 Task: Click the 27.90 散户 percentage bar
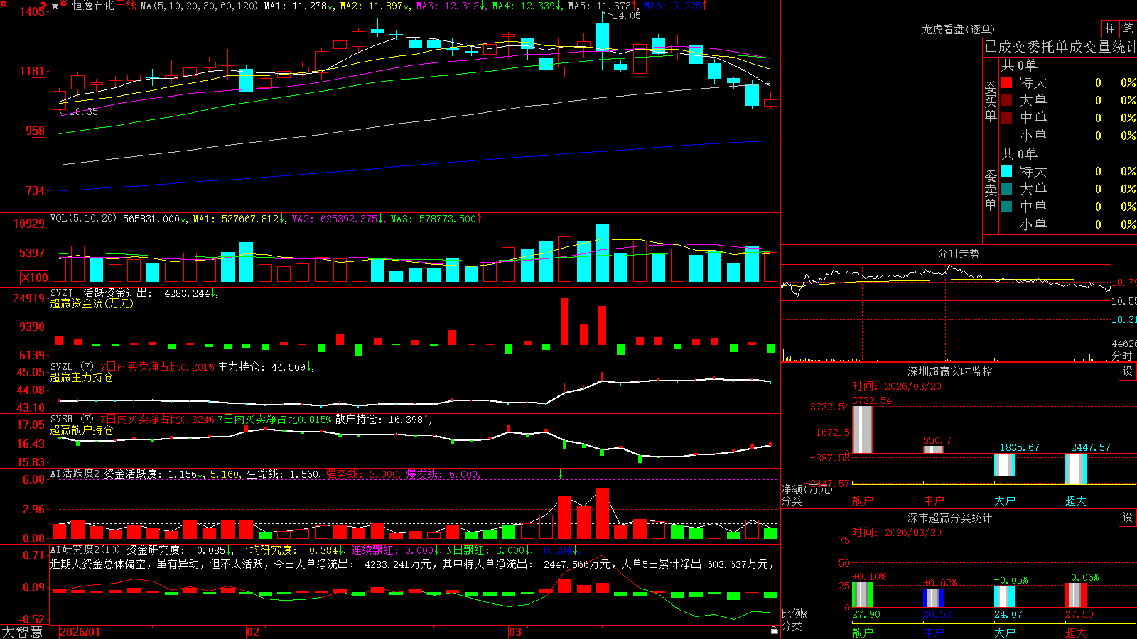pos(863,595)
